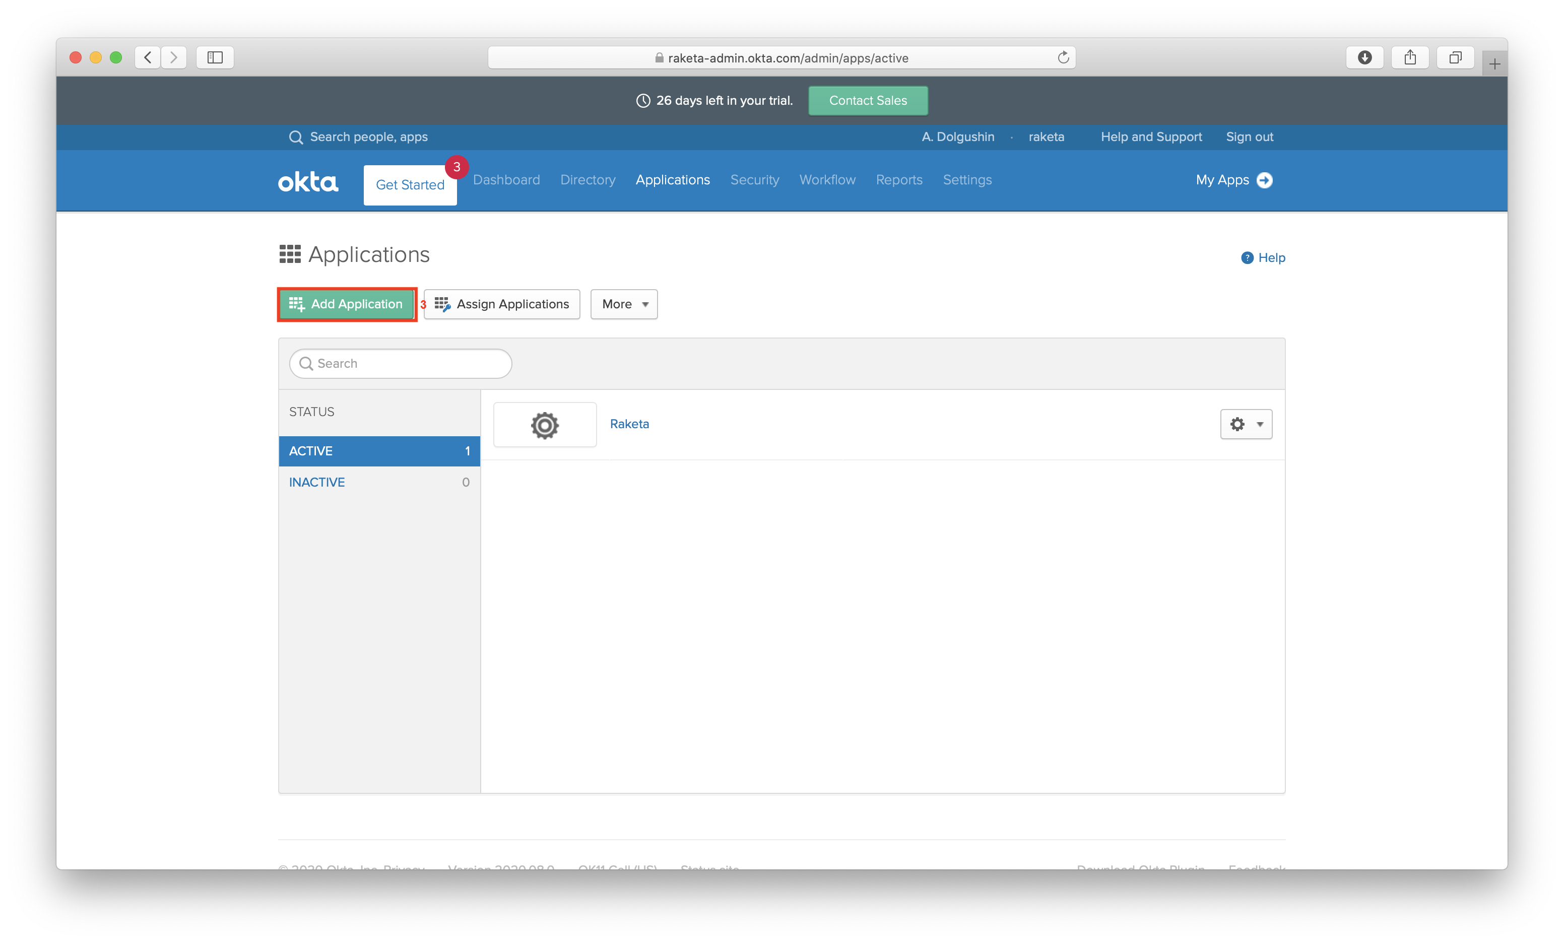This screenshot has height=944, width=1564.
Task: Click Contact Sales button
Action: pos(868,100)
